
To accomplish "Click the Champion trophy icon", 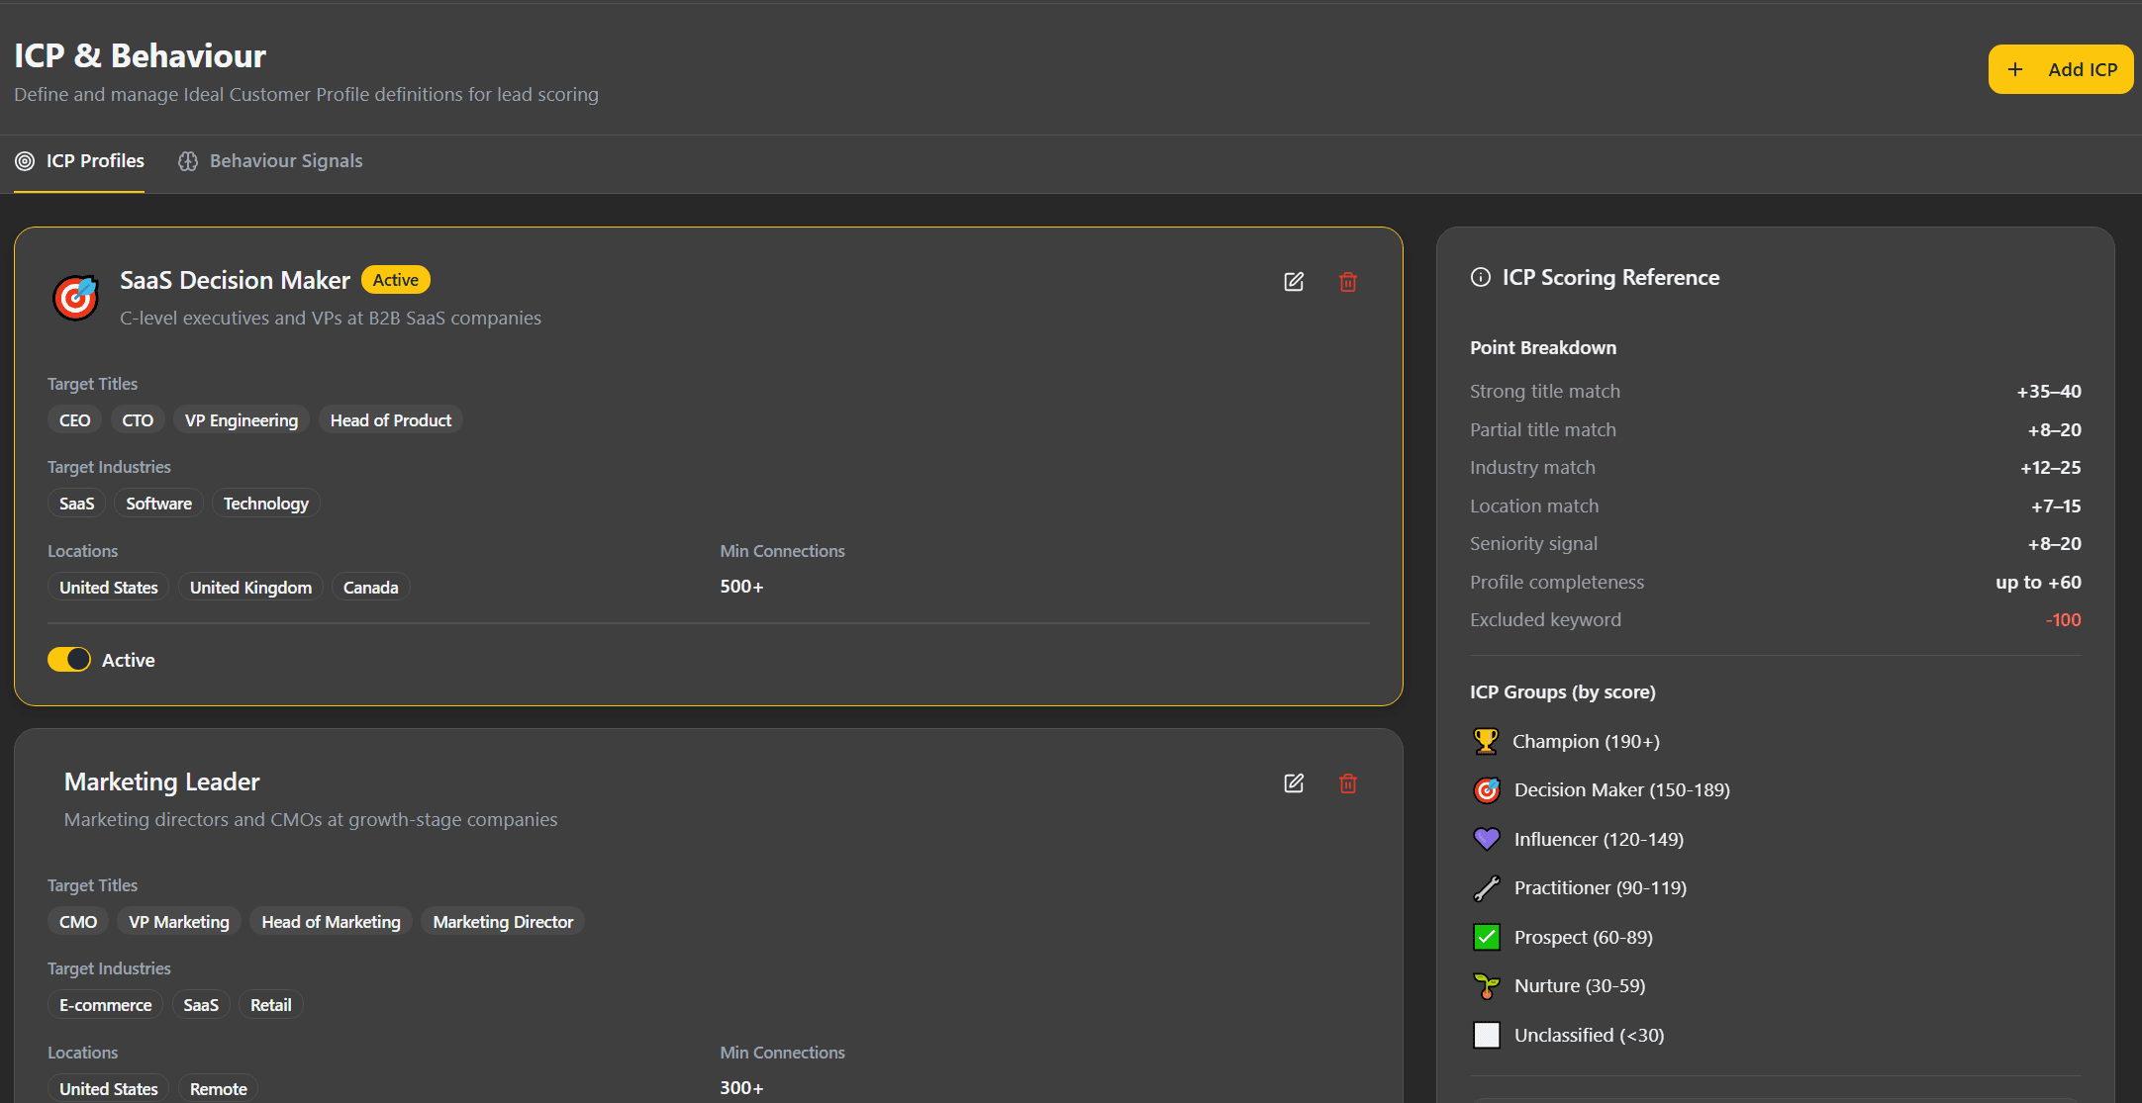I will pyautogui.click(x=1486, y=741).
